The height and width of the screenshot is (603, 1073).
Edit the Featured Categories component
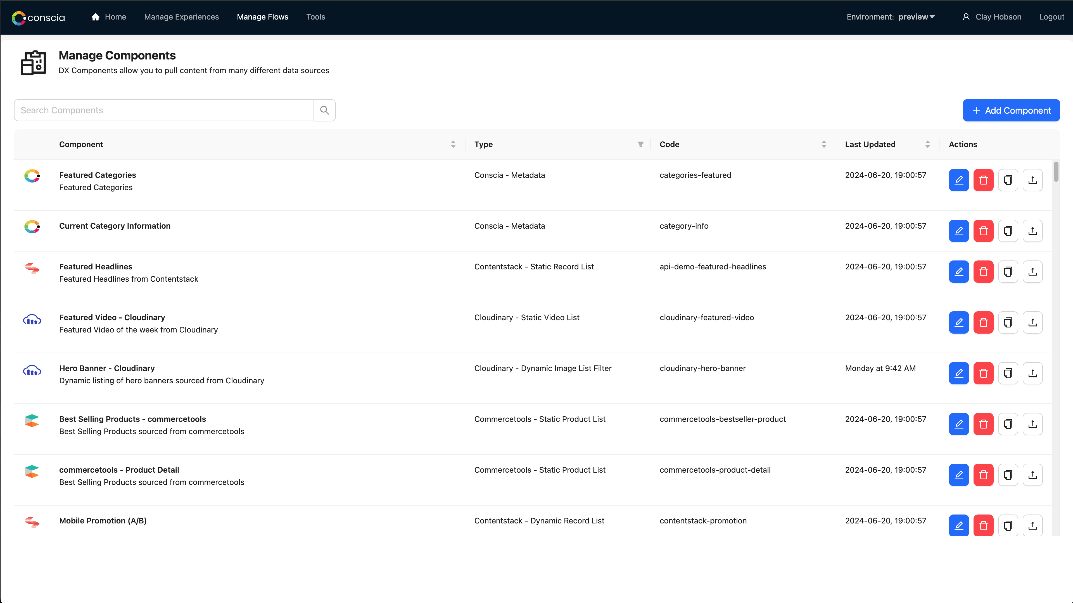958,180
